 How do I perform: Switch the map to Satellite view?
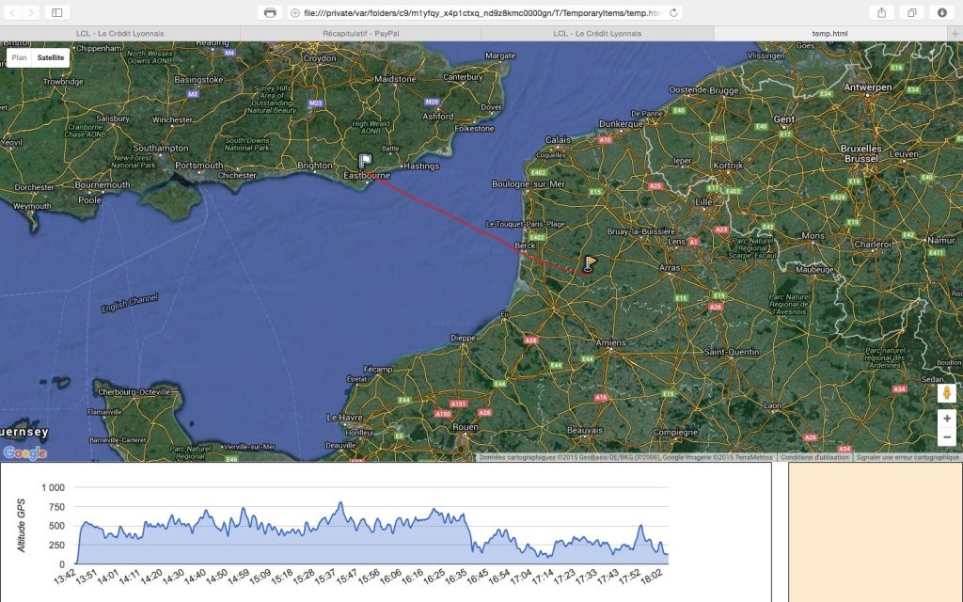click(51, 57)
